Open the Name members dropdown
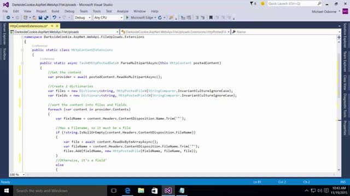Image resolution: width=350 pixels, height=196 pixels. click(x=286, y=32)
